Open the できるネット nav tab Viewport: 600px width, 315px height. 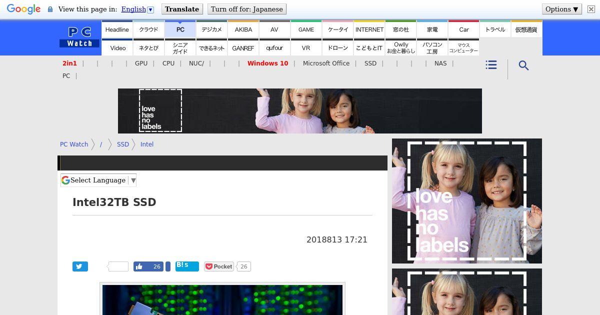(211, 47)
